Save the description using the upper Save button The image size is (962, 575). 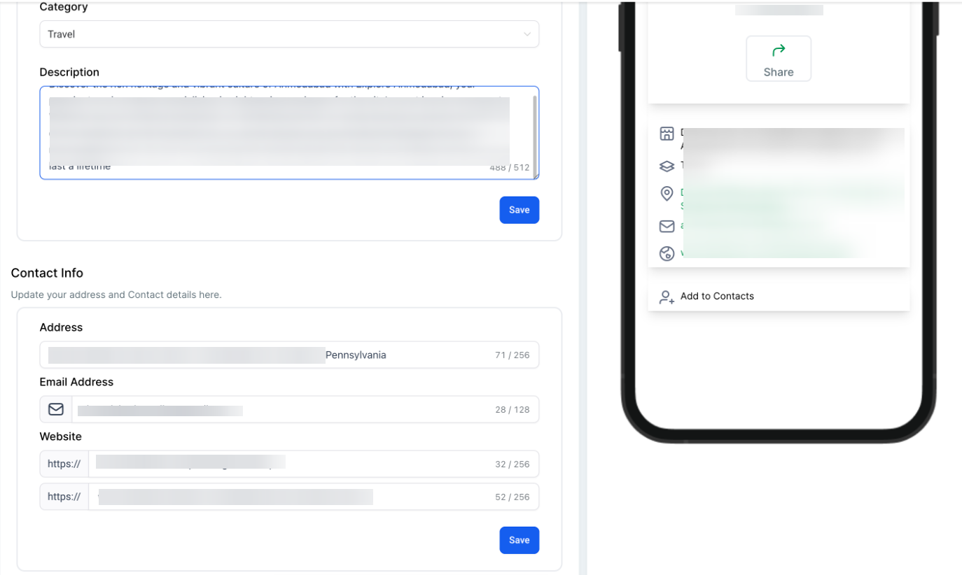519,210
